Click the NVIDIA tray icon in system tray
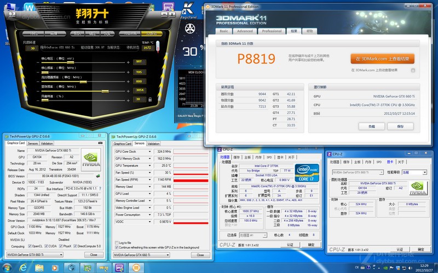 (x=385, y=268)
